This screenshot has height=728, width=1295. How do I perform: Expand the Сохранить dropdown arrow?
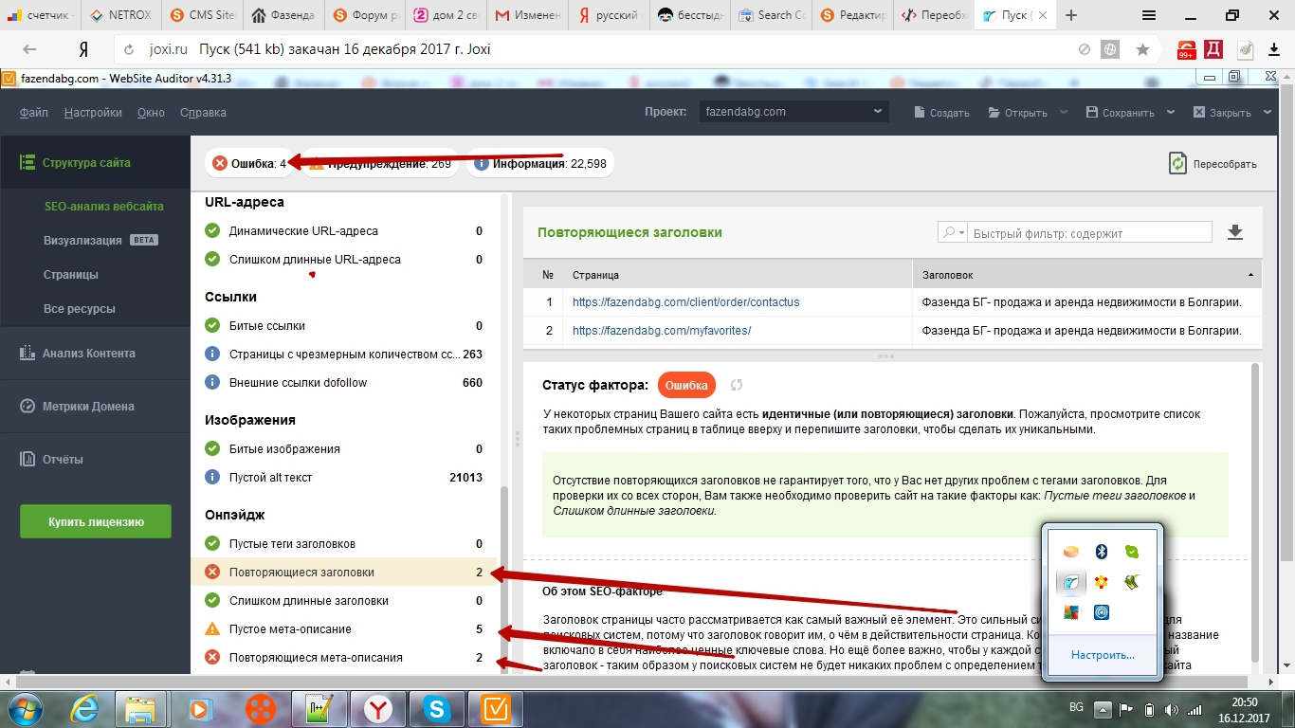(1171, 112)
